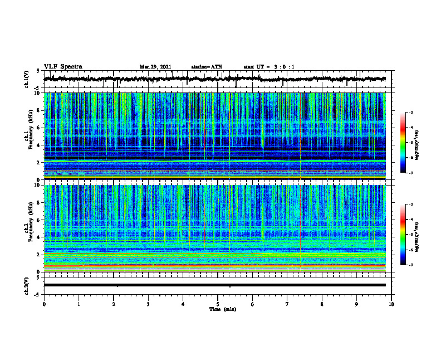Viewport: 441px width, 341px height.
Task: Click the "8" kHz tick on ch.2 axis
Action: (39, 203)
